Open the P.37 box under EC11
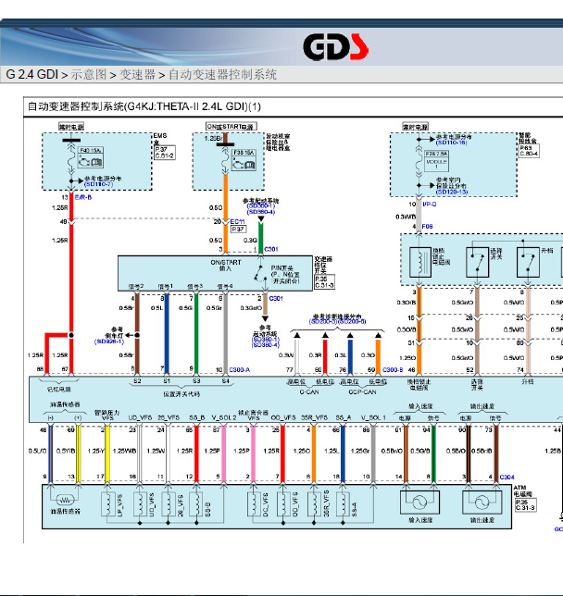The height and width of the screenshot is (596, 563). pos(239,229)
